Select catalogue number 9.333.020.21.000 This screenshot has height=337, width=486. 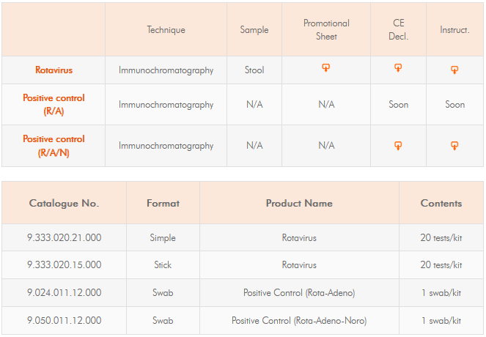(64, 238)
